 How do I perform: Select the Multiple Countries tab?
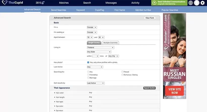110,43
